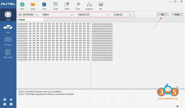This screenshot has height=108, width=185.
Task: Select hex row at address 00000050
Action: coord(53,36)
